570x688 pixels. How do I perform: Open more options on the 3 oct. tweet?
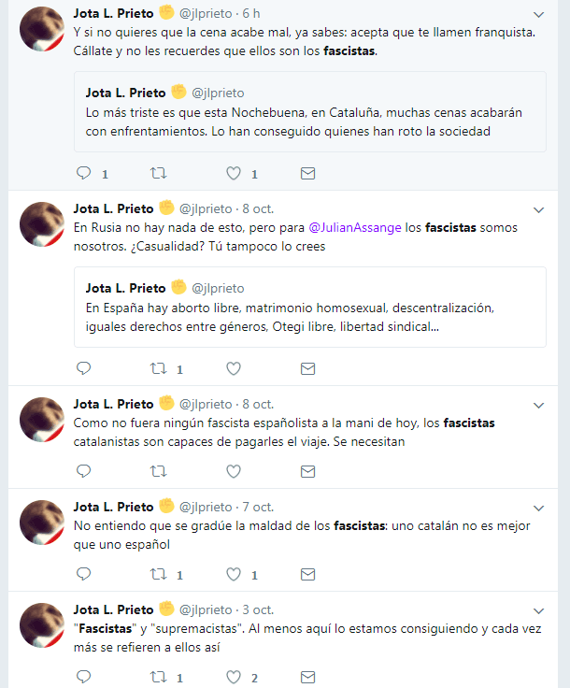(538, 610)
